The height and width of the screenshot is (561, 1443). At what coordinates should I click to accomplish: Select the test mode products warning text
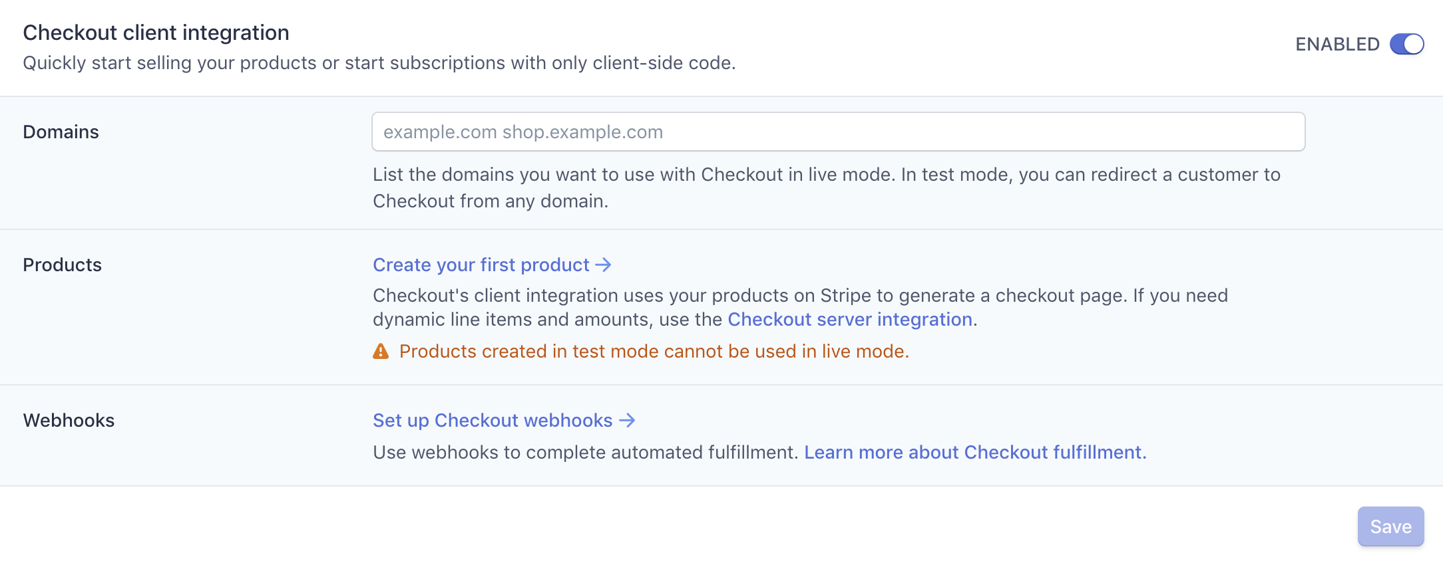(x=654, y=351)
